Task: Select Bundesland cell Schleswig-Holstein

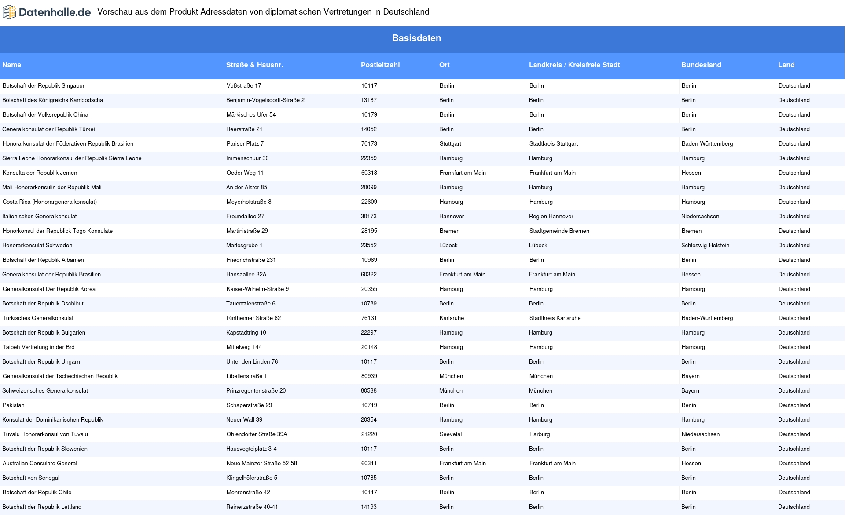Action: point(705,245)
